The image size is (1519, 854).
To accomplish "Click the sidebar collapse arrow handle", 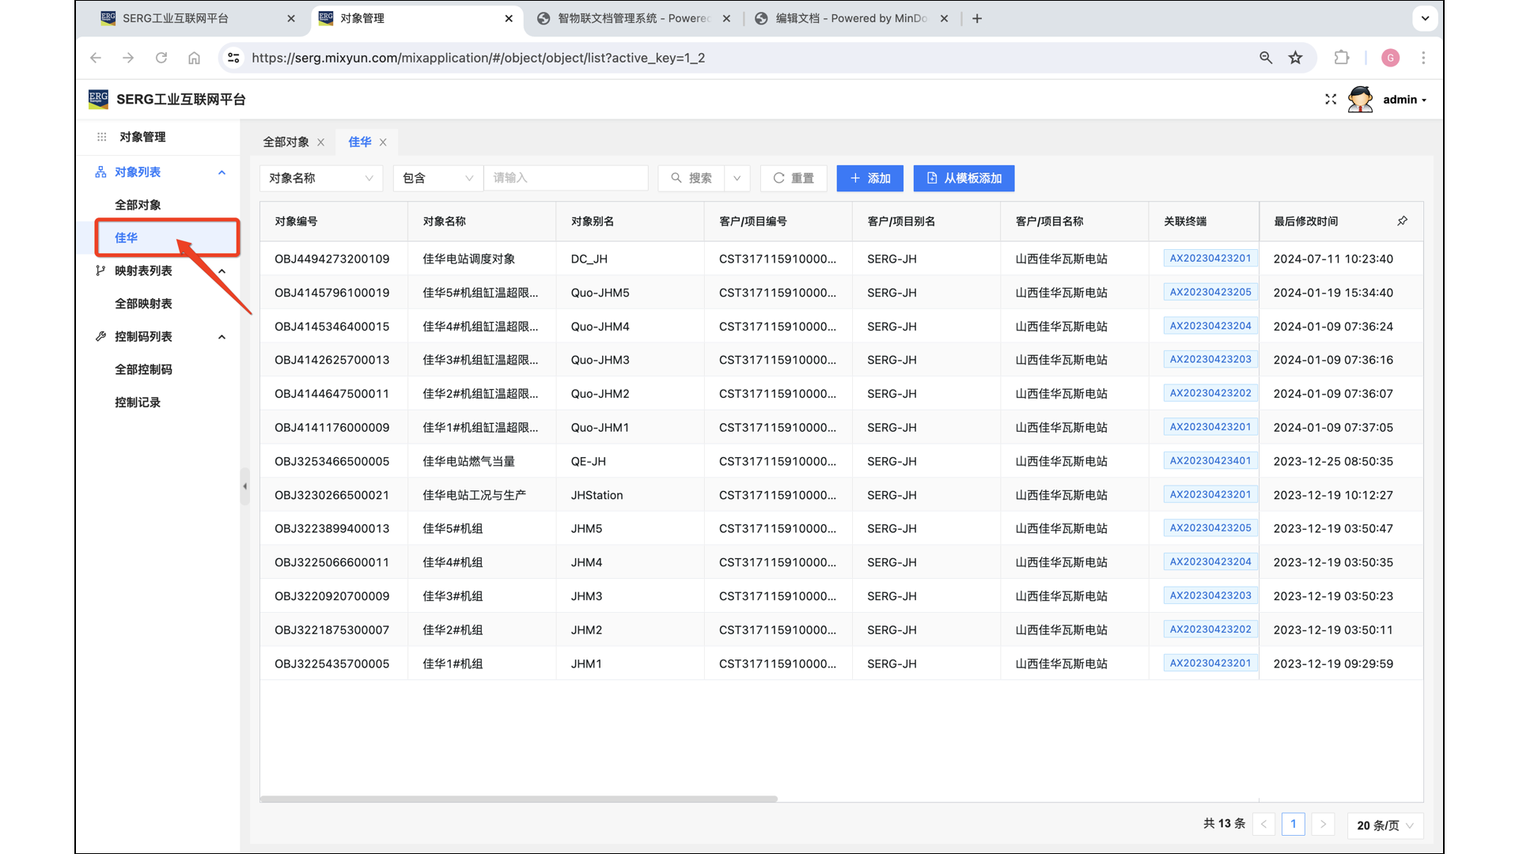I will (244, 486).
